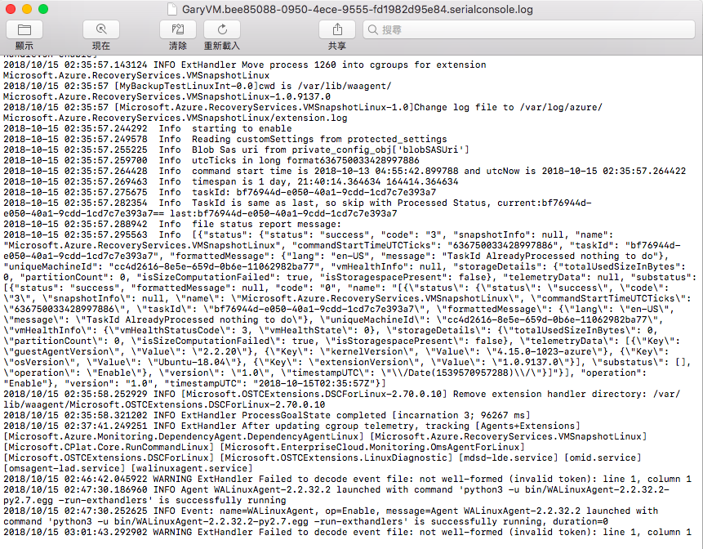The width and height of the screenshot is (703, 549).
Task: Click the 共享 label in the toolbar
Action: pos(337,46)
